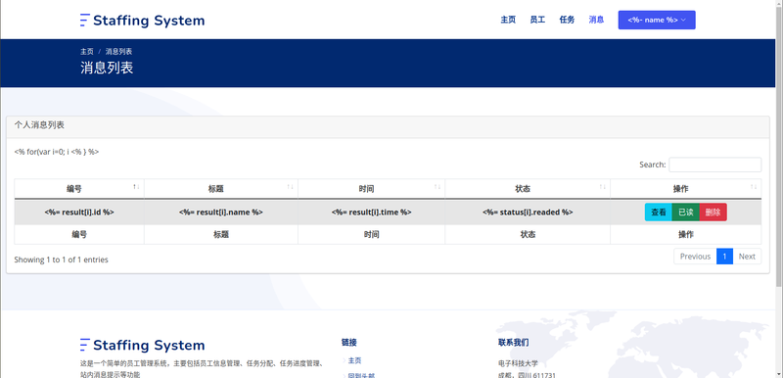
Task: Mark message read with 已读 button
Action: pos(686,213)
